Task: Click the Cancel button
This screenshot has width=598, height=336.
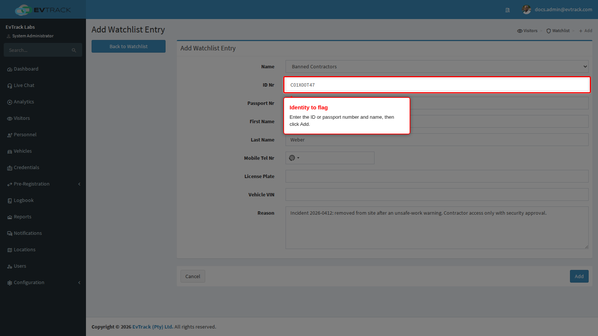Action: pos(193,276)
